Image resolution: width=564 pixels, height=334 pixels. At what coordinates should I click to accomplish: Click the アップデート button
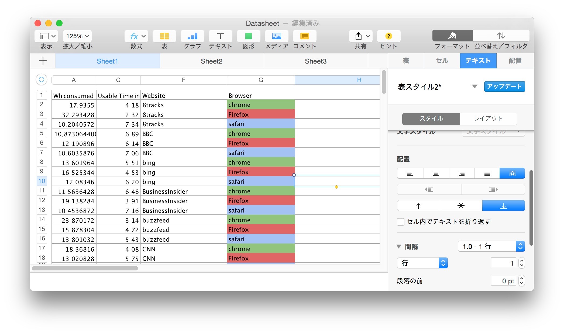504,86
